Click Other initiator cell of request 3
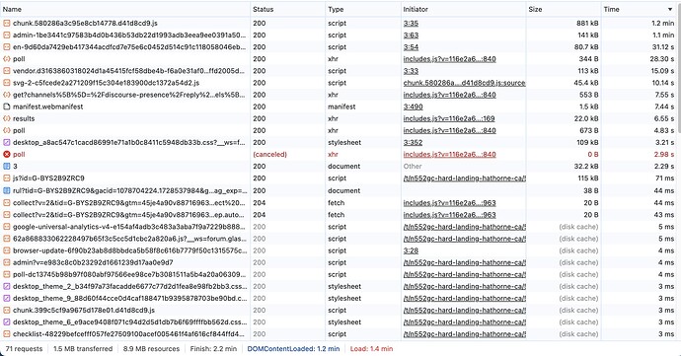Screen dimensions: 681x356 click(x=413, y=167)
